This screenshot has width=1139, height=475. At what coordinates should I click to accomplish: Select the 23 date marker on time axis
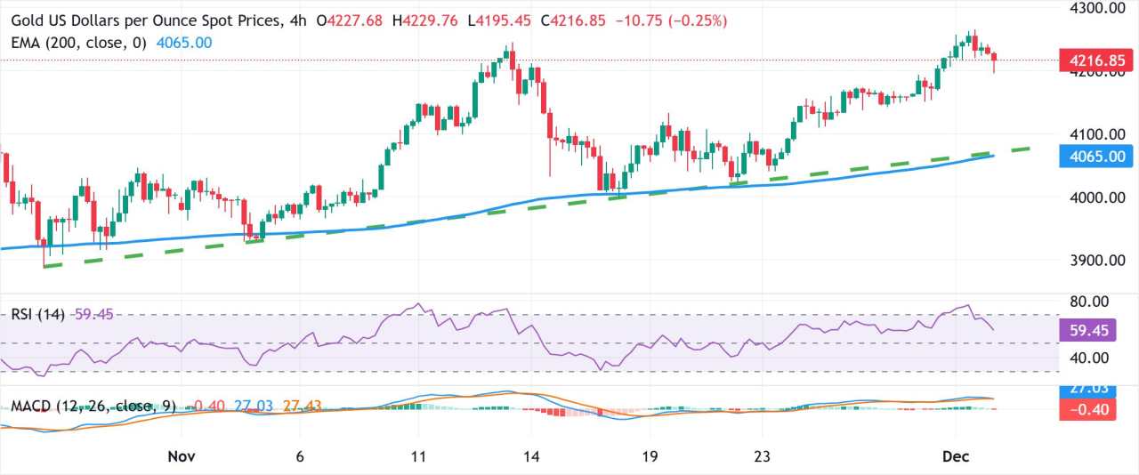tap(762, 456)
